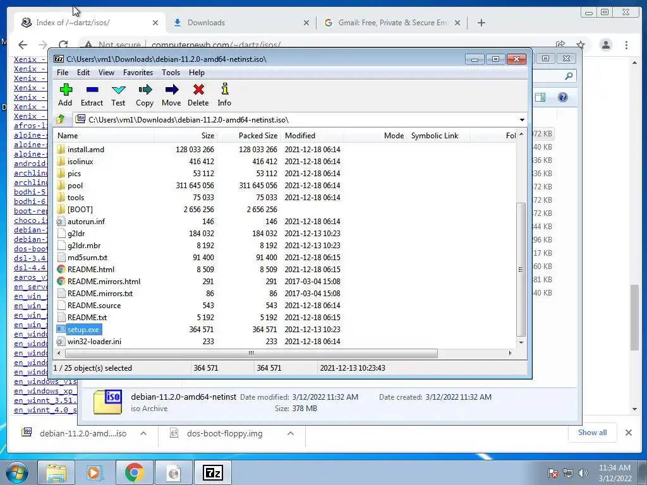Viewport: 647px width, 485px height.
Task: Select the isolinux folder
Action: click(80, 162)
